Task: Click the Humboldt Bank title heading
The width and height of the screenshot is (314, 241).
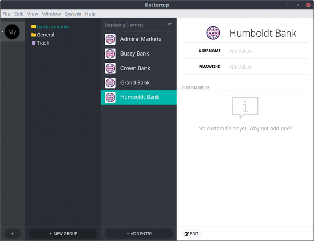Action: [x=263, y=33]
